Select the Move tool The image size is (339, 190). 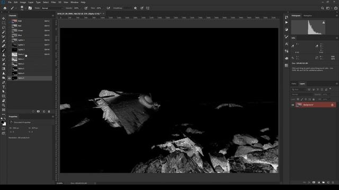(4, 18)
